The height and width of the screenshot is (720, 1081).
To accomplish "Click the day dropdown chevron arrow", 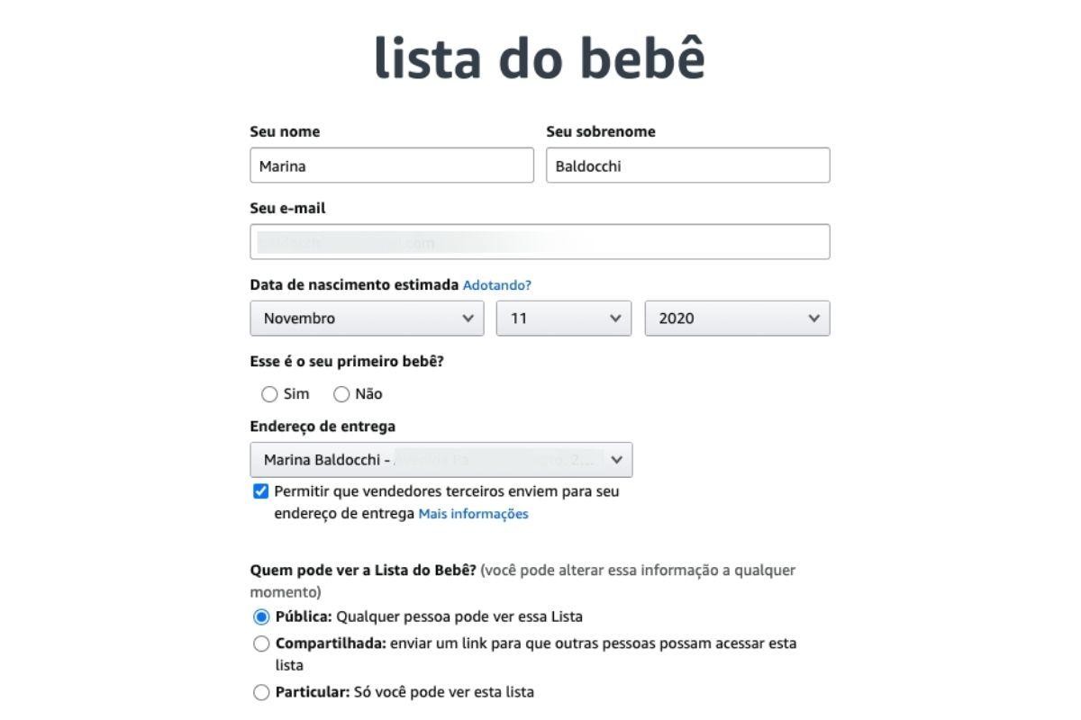I will [615, 319].
